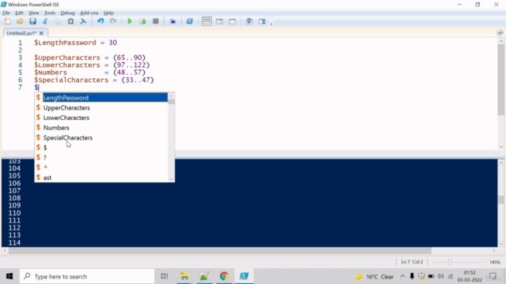
Task: Open the Edit menu
Action: (x=19, y=13)
